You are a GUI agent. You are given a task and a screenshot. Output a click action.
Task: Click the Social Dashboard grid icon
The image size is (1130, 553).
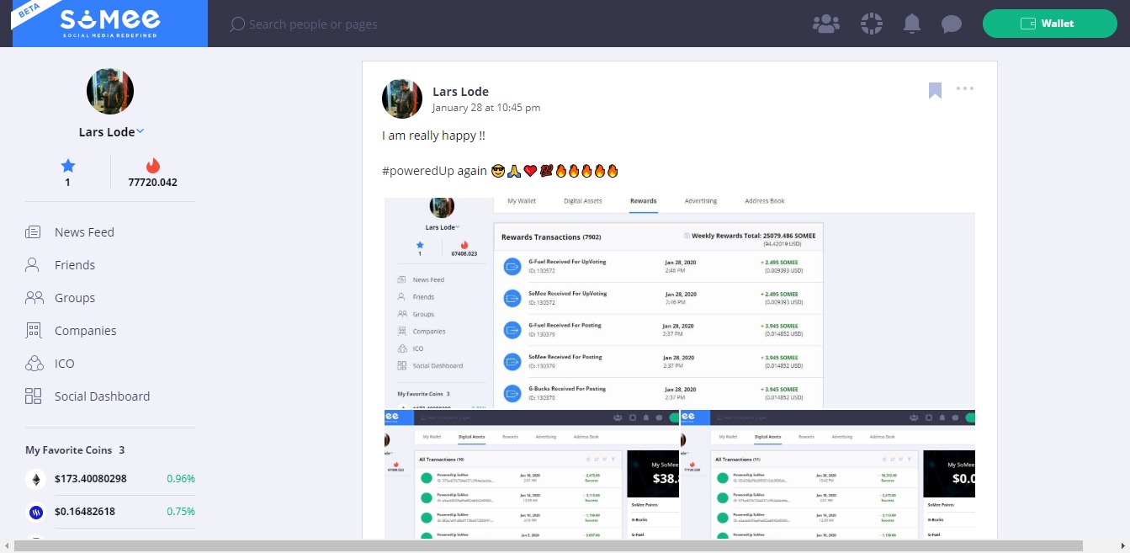click(x=33, y=396)
